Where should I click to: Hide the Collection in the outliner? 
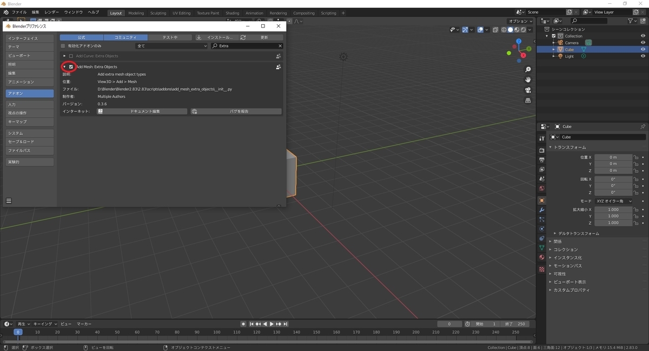(643, 36)
